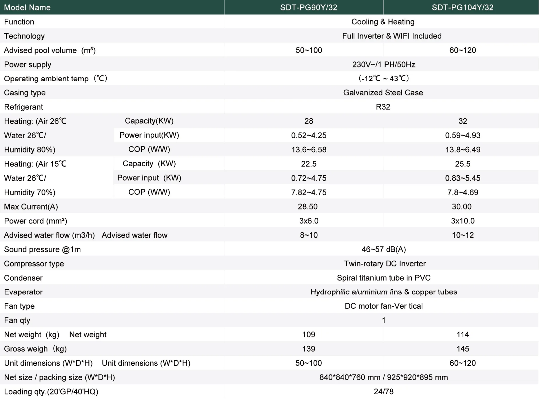Click capacity value 25.5
The image size is (539, 400).
(462, 164)
